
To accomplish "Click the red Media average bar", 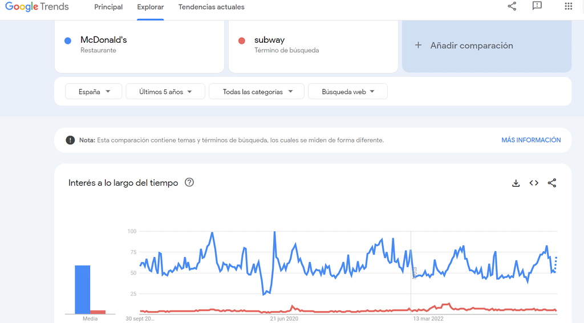I will click(98, 312).
